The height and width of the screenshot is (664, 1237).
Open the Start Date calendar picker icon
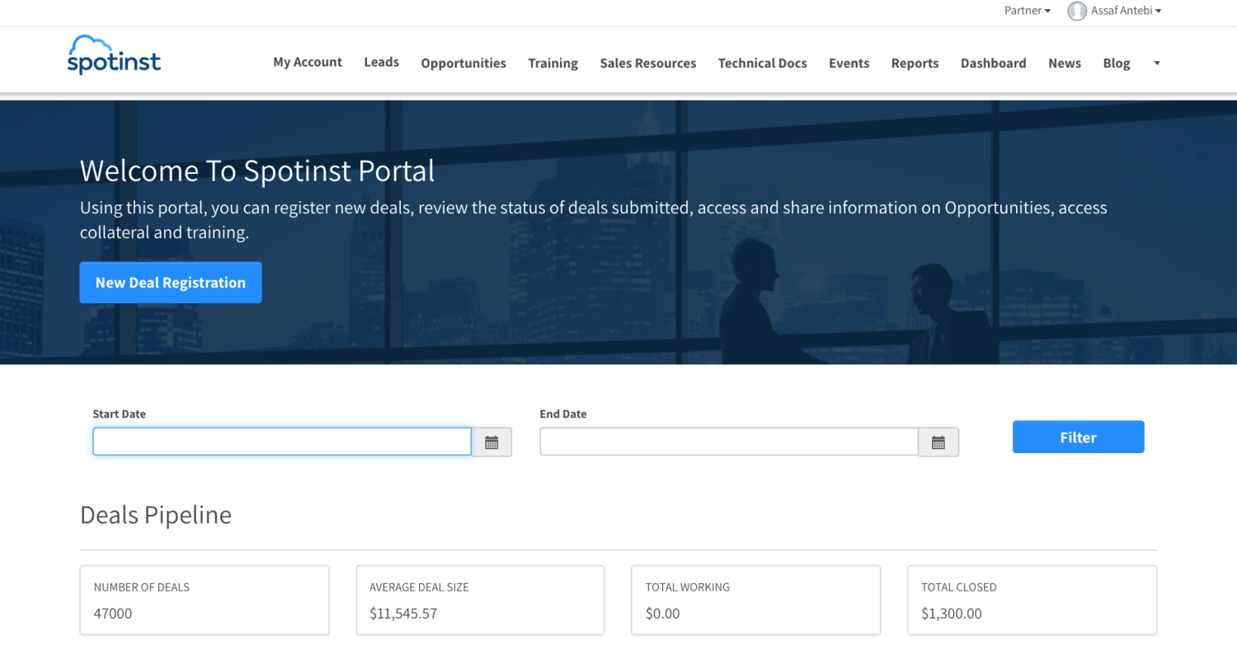coord(492,442)
